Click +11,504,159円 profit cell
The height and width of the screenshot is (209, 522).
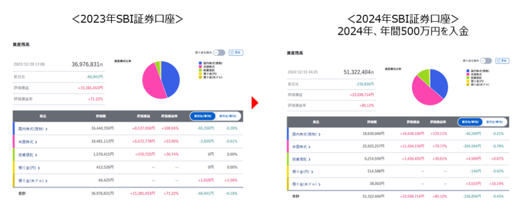pos(412,146)
